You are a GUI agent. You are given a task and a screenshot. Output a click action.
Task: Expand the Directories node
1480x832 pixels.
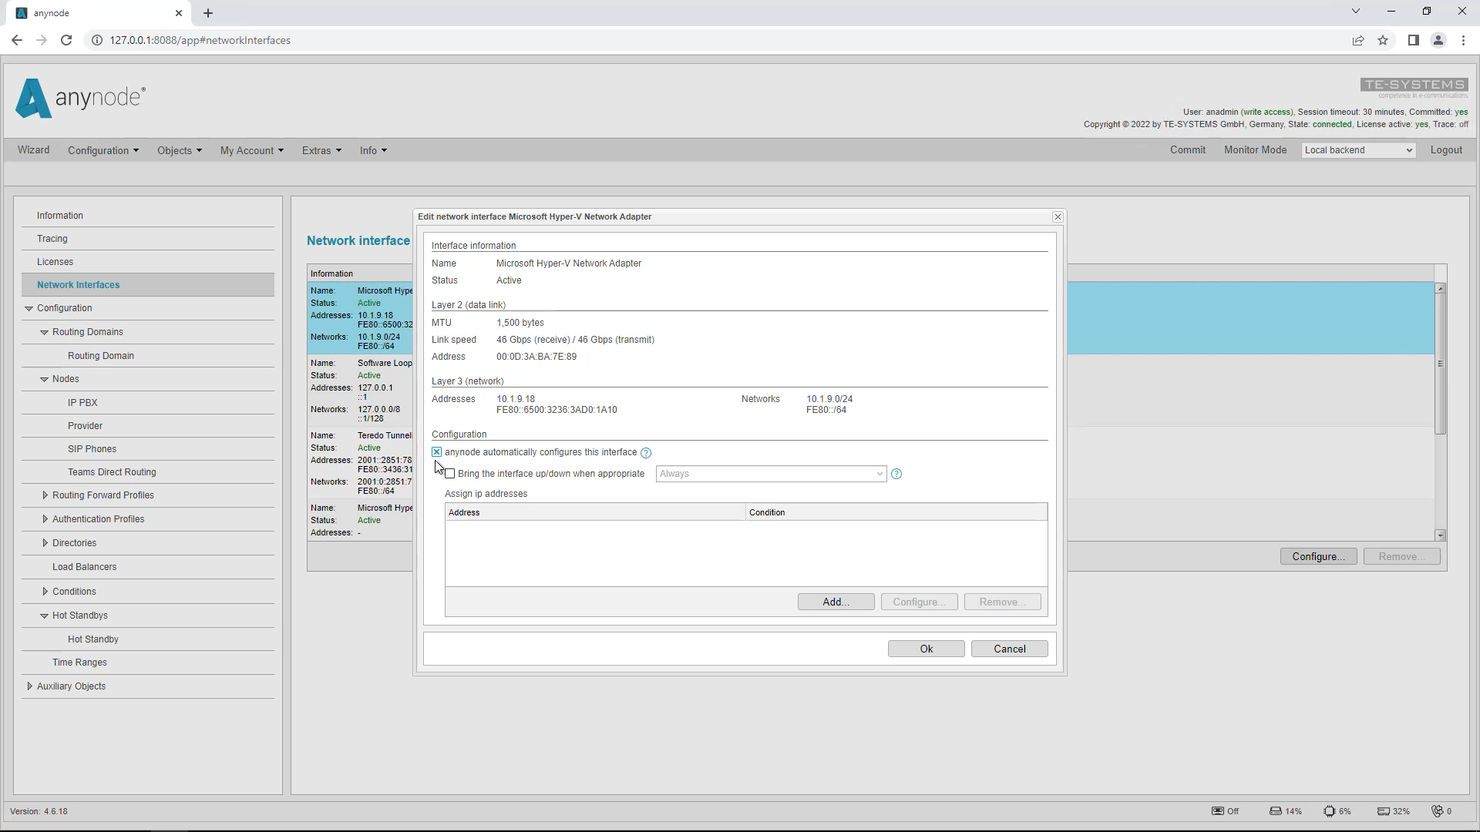[45, 543]
